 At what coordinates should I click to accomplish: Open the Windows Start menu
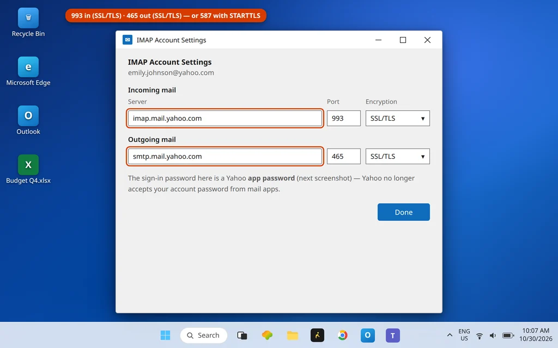point(165,335)
